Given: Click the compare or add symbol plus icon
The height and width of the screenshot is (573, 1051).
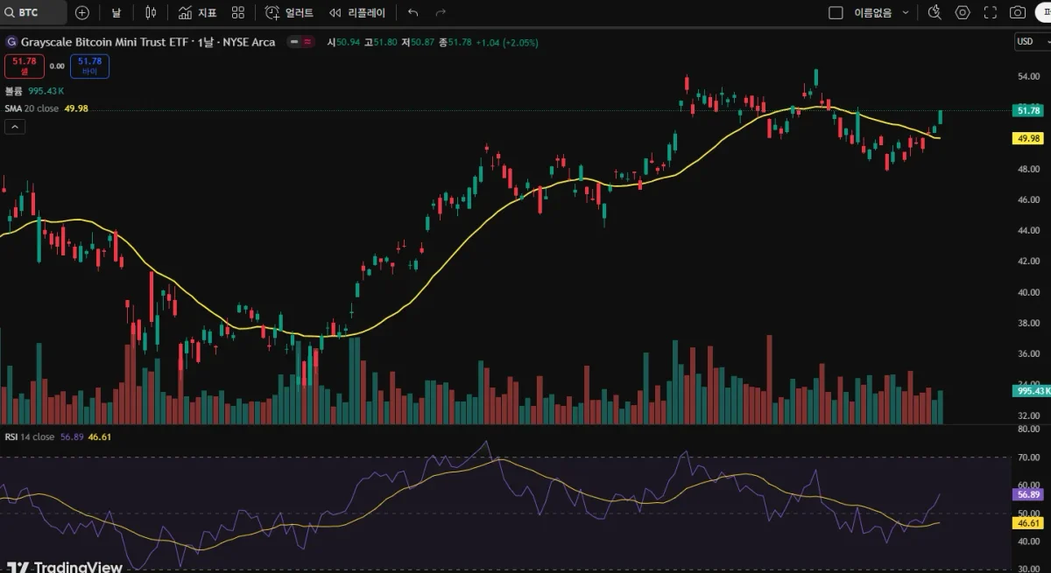Looking at the screenshot, I should click(82, 13).
